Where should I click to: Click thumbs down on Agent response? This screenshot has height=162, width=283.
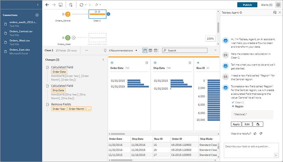(x=261, y=134)
